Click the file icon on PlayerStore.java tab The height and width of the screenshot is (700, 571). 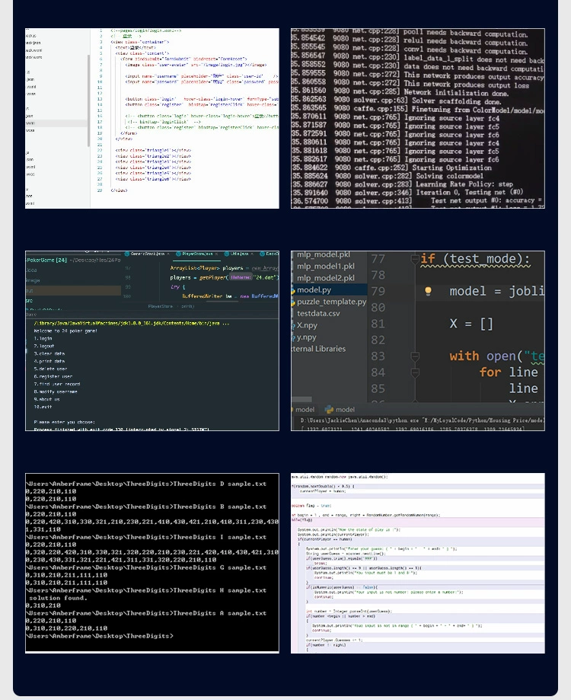point(178,254)
